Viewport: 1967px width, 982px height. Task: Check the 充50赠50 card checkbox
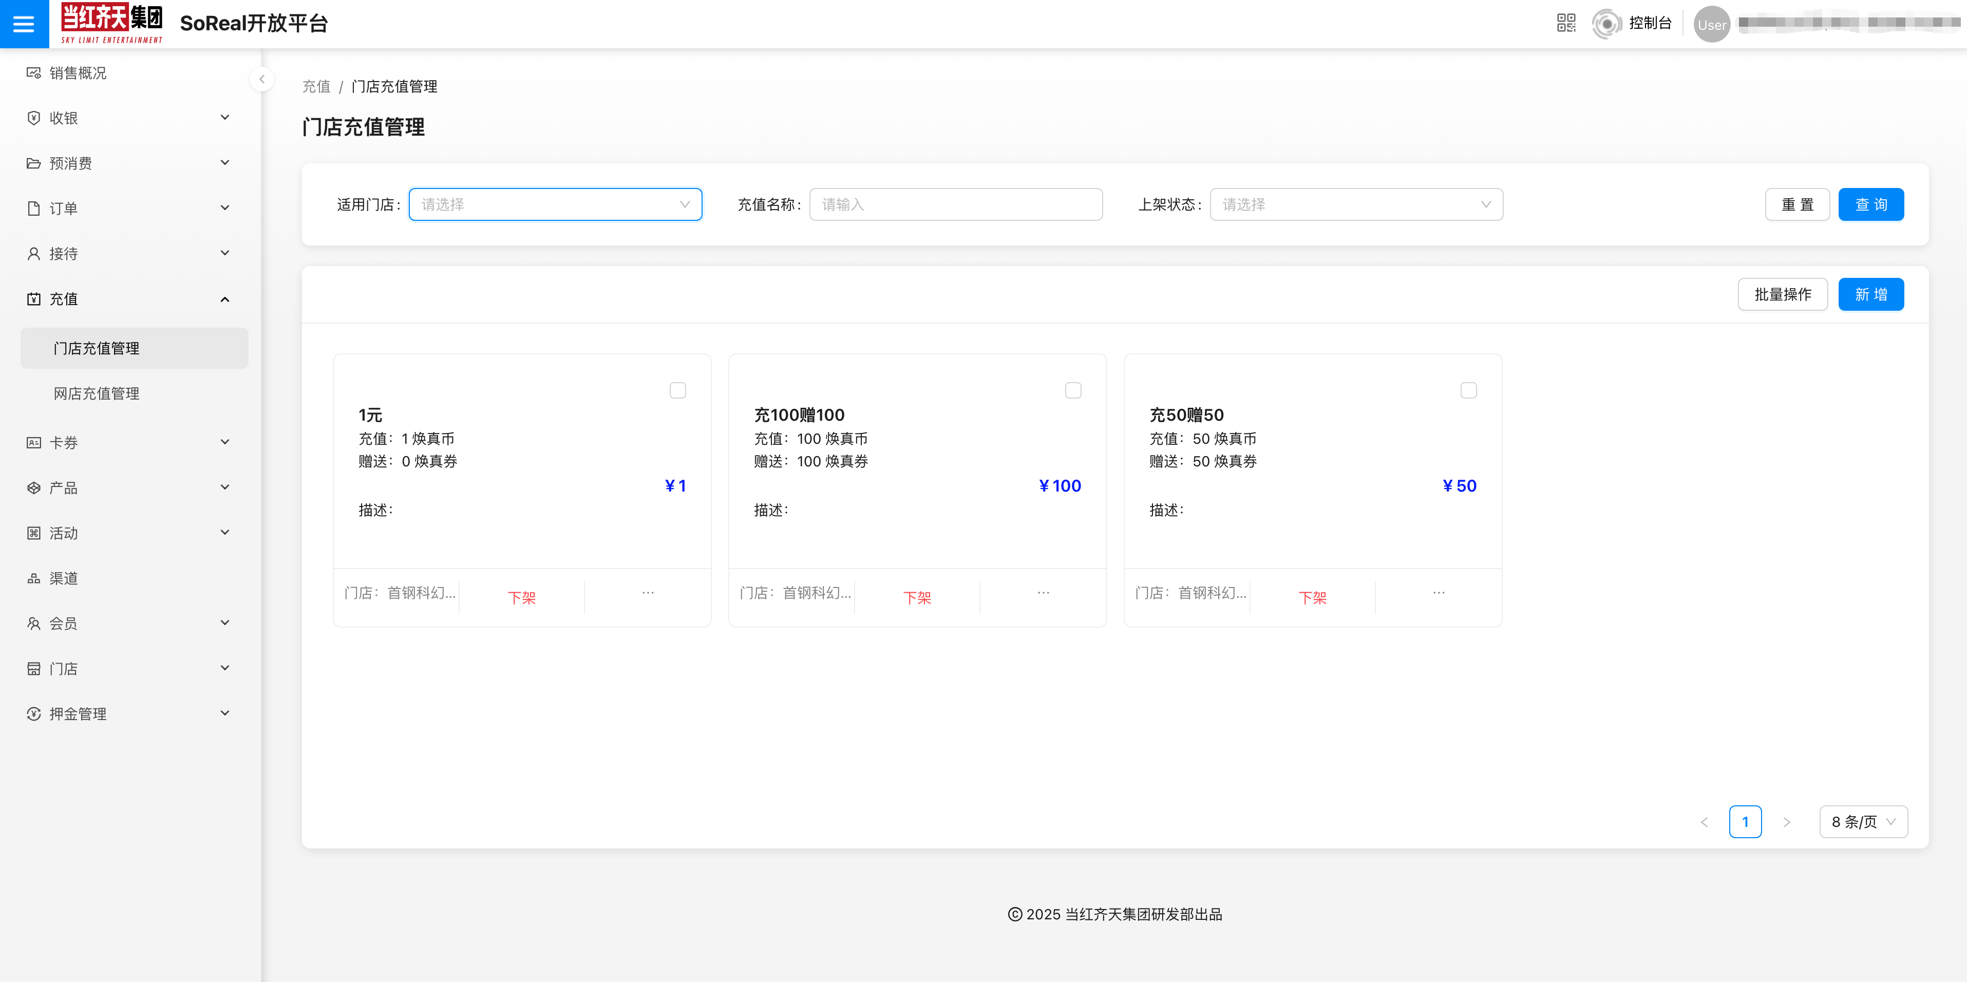pos(1468,391)
